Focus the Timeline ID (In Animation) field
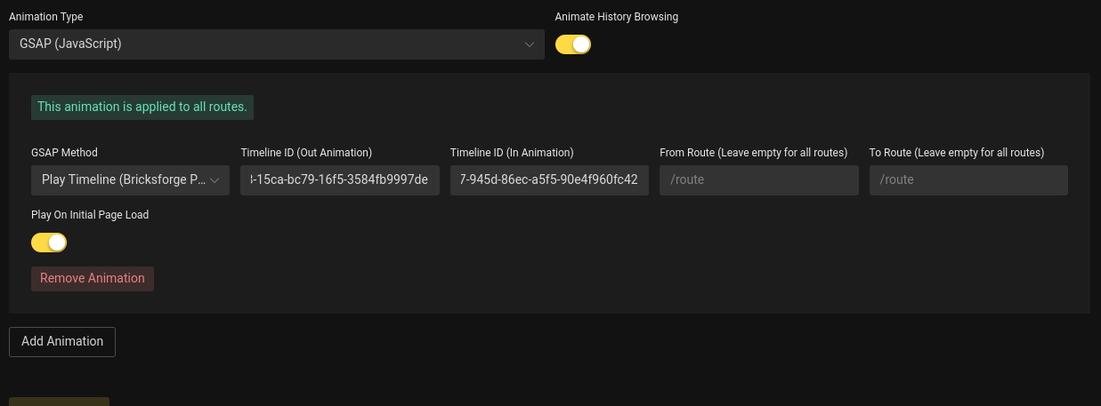The height and width of the screenshot is (406, 1101). [x=549, y=180]
